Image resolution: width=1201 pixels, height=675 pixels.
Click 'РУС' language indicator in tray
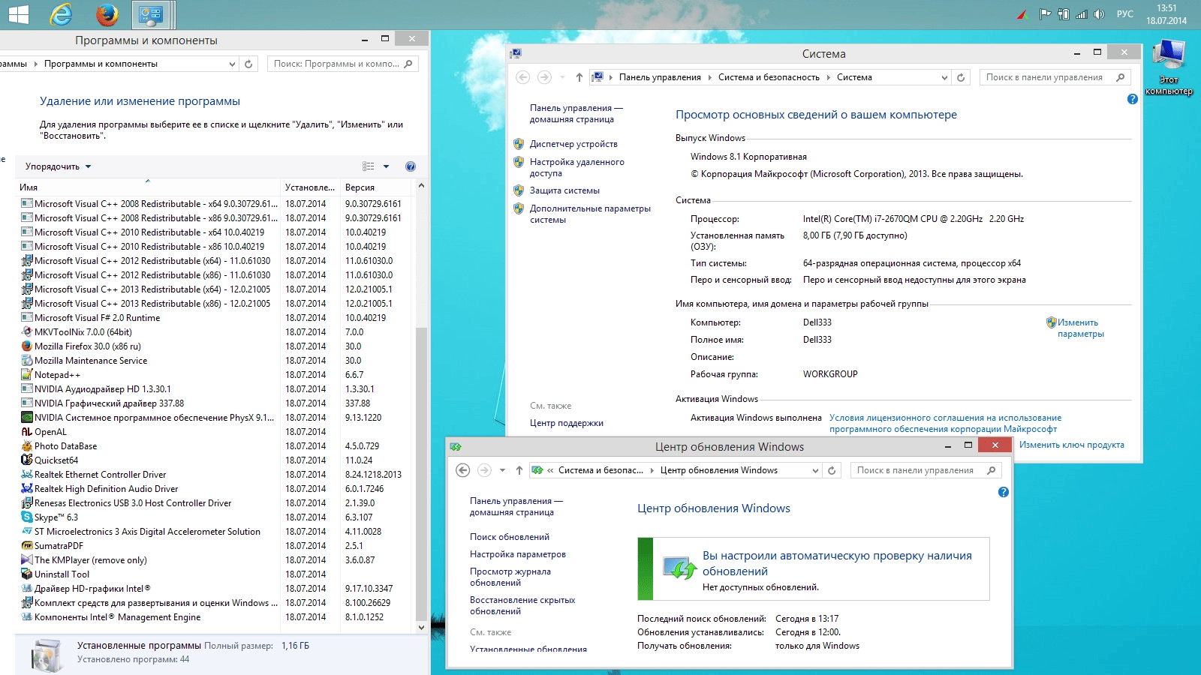(x=1124, y=14)
